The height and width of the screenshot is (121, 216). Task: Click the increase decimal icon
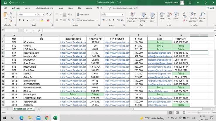point(118,20)
